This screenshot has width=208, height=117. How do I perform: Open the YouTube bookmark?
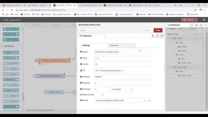[25, 14]
